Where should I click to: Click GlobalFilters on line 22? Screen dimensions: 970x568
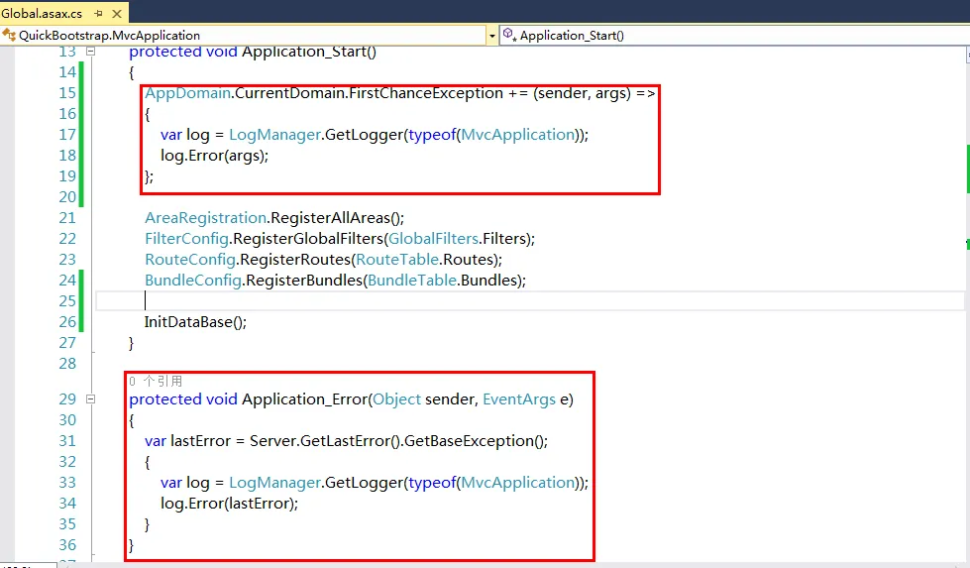tap(433, 238)
